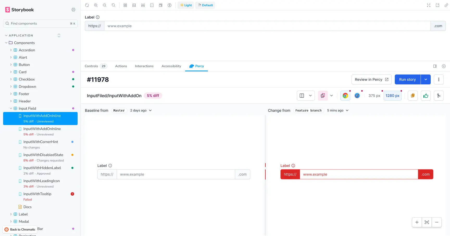Open the Interactions panel tab
The width and height of the screenshot is (450, 236).
[144, 66]
